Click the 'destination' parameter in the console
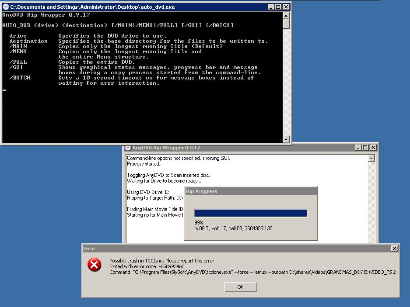 tap(28, 41)
